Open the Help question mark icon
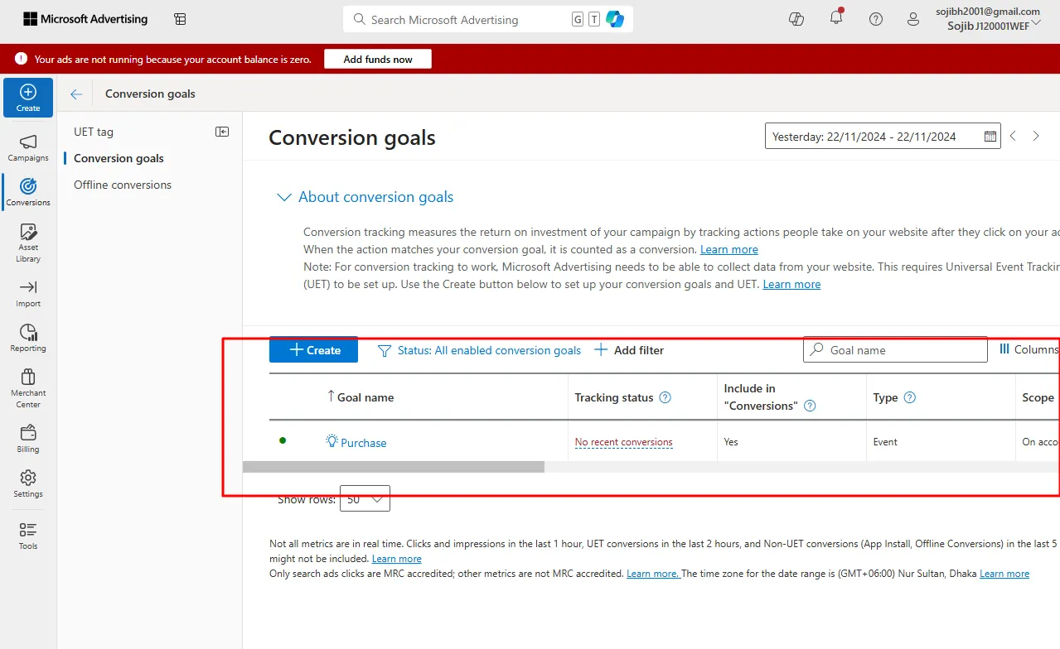The height and width of the screenshot is (649, 1060). [x=876, y=19]
